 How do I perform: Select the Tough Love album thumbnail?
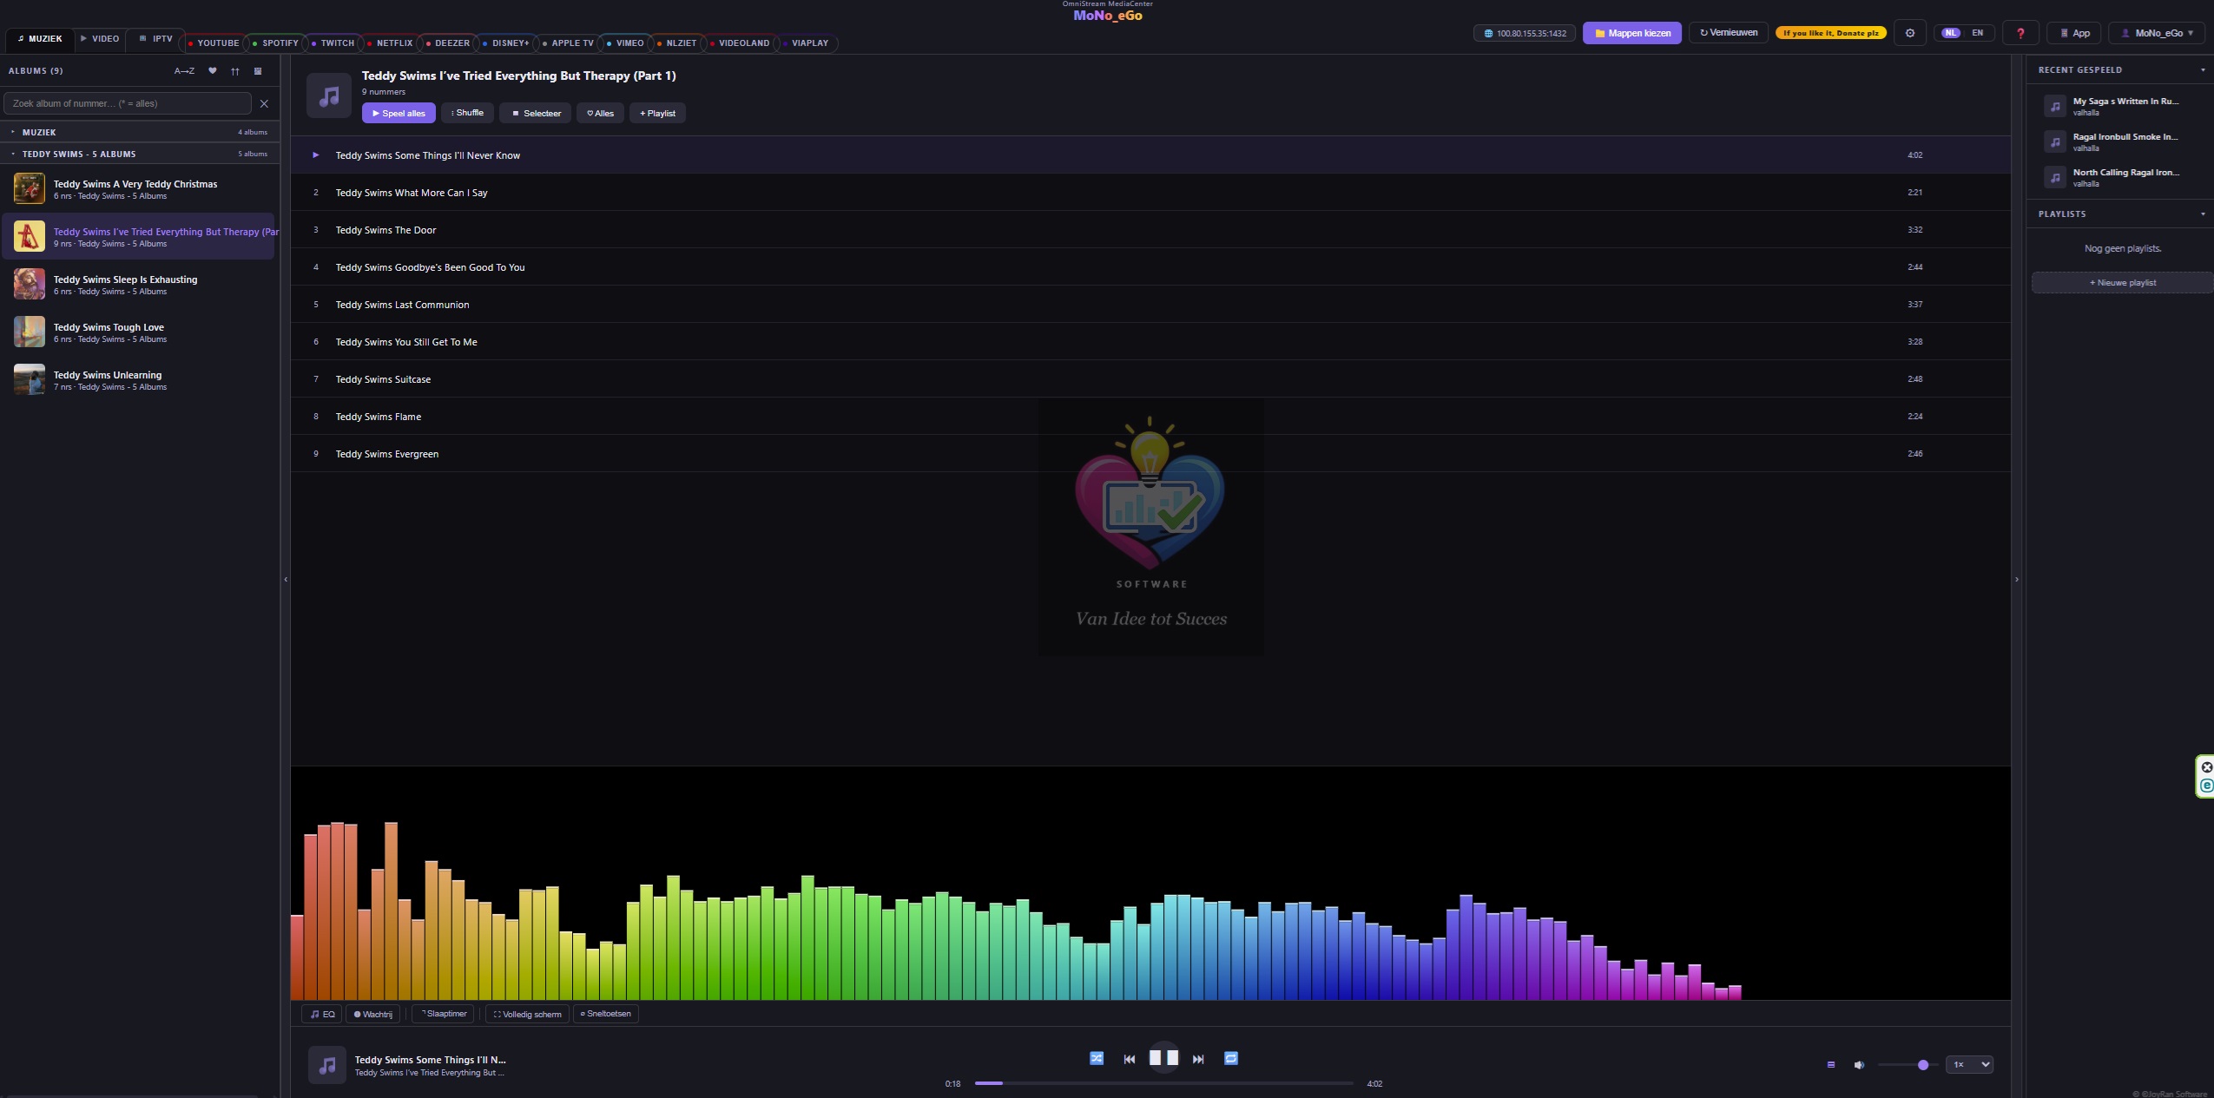tap(30, 332)
